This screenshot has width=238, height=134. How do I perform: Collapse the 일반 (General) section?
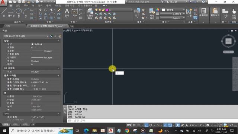pyautogui.click(x=58, y=41)
